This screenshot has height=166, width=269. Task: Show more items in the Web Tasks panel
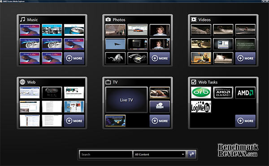(x=245, y=121)
